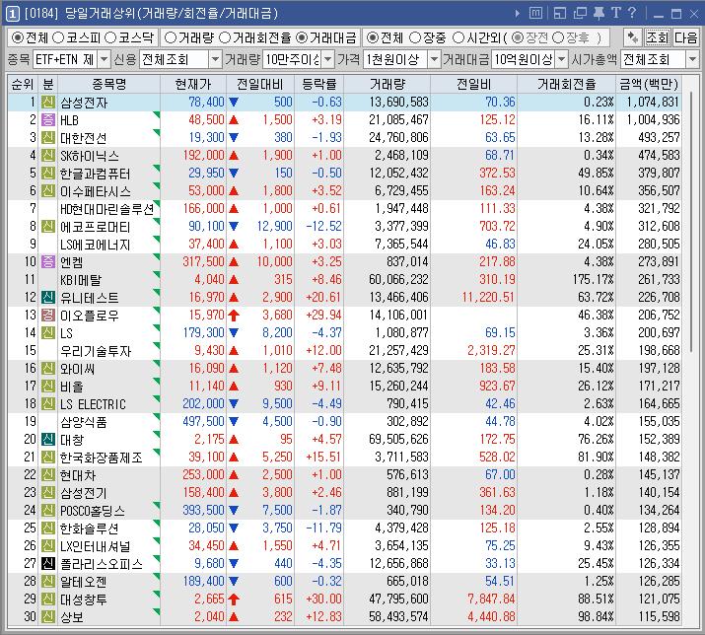Click the 조회 search button

[658, 37]
